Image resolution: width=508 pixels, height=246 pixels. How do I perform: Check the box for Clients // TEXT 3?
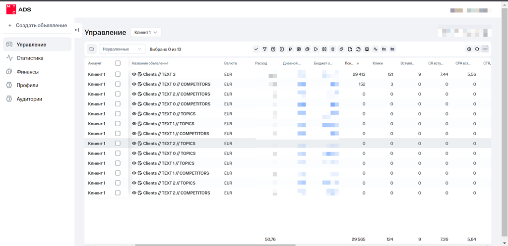click(x=118, y=74)
